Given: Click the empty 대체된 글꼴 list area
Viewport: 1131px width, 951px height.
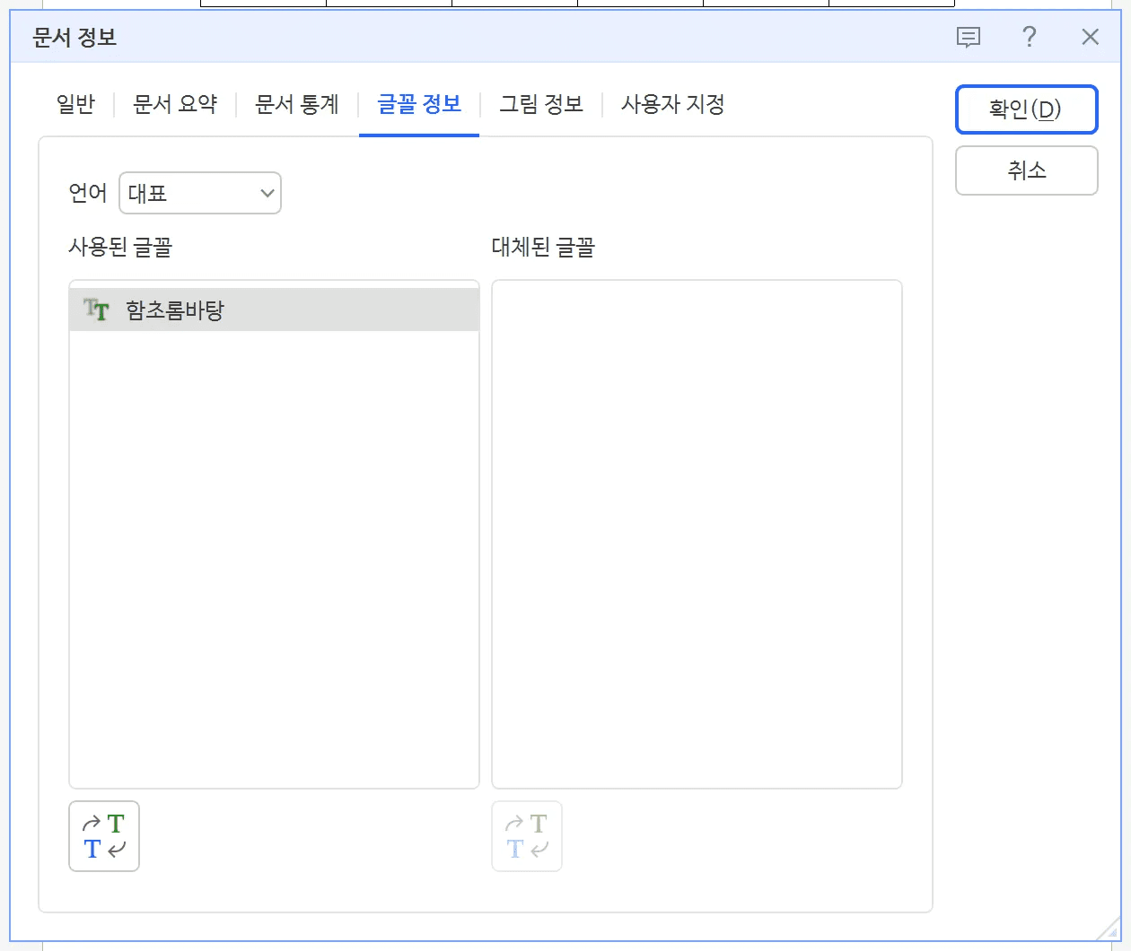Looking at the screenshot, I should [x=696, y=533].
